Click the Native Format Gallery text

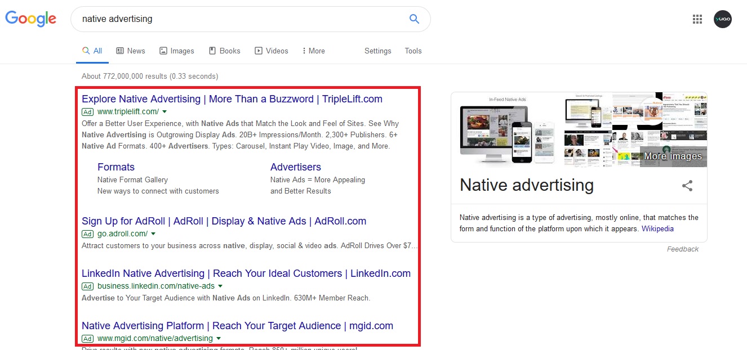point(132,180)
